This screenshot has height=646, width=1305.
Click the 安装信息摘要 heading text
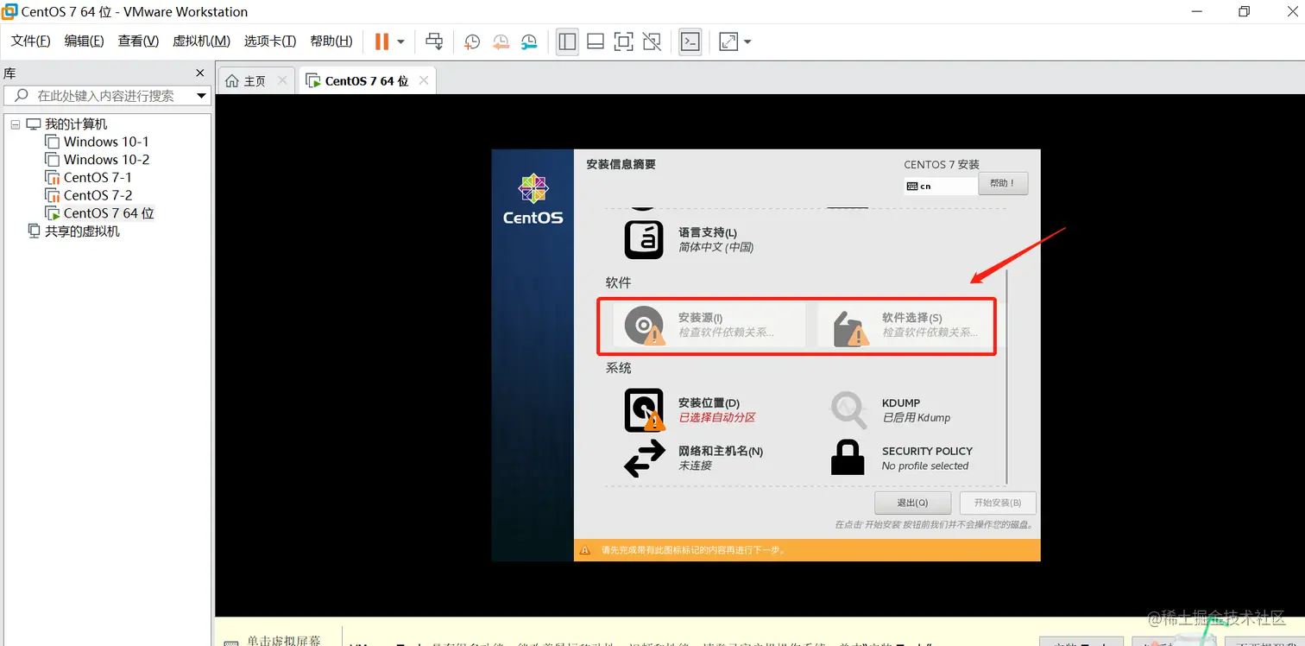click(x=621, y=164)
